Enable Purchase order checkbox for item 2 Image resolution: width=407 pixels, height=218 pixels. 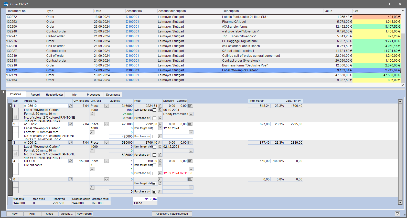click(154, 137)
